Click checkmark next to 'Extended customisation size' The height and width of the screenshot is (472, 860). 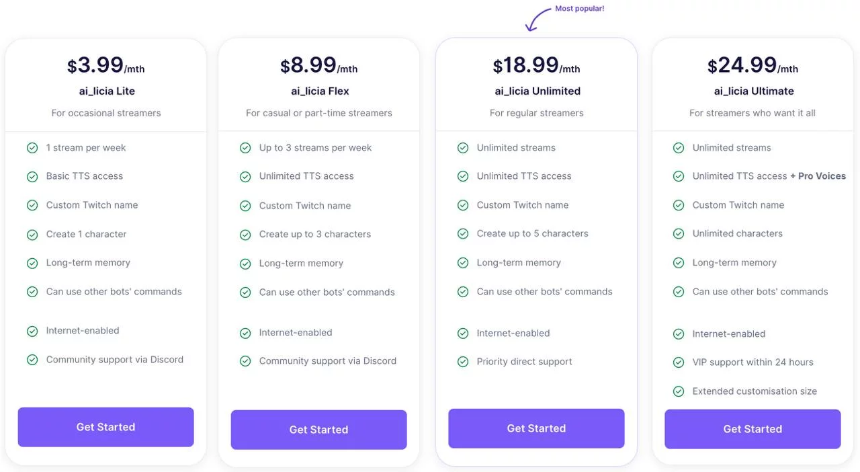[x=679, y=391]
